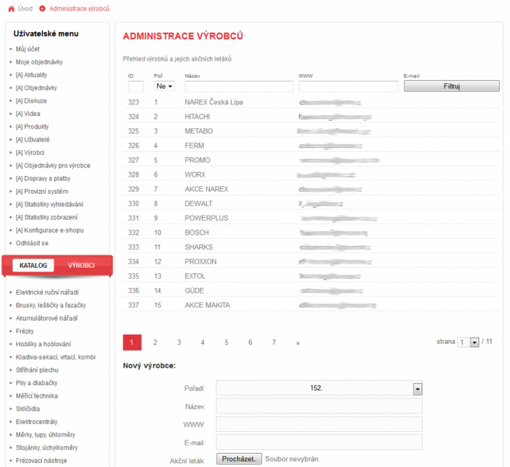The image size is (510, 467).
Task: Open the Pořadí dropdown showing 152.
Action: [319, 388]
